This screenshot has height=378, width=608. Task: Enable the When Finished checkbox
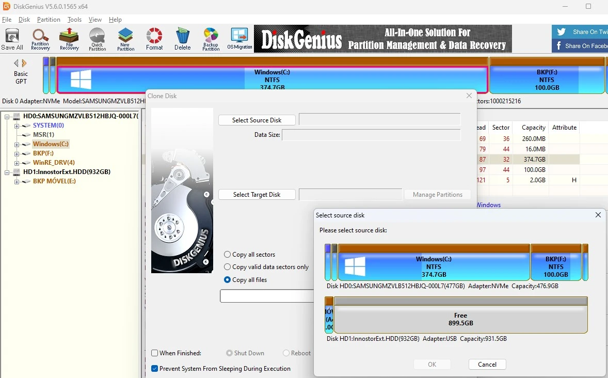tap(155, 353)
